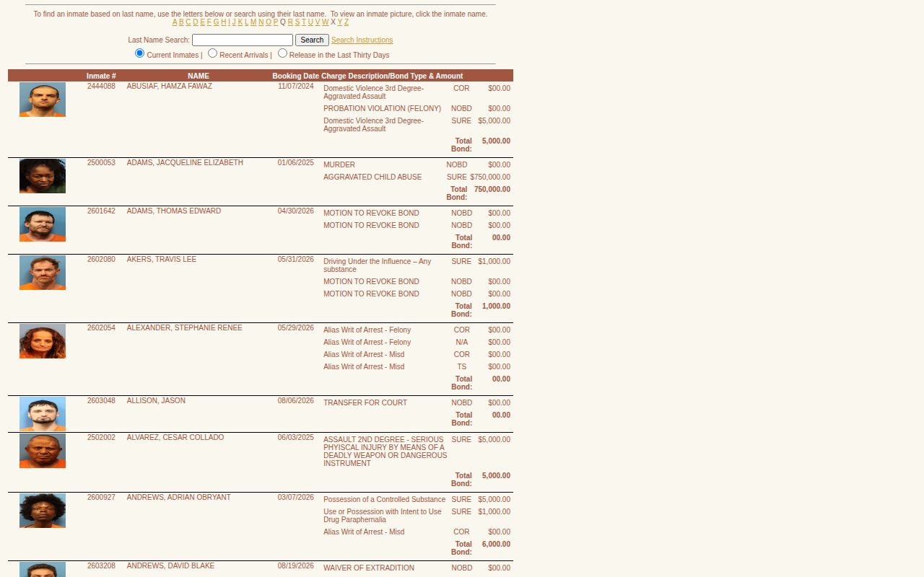The height and width of the screenshot is (577, 924).
Task: Select Release in the Last Thirty Days option
Action: [283, 53]
